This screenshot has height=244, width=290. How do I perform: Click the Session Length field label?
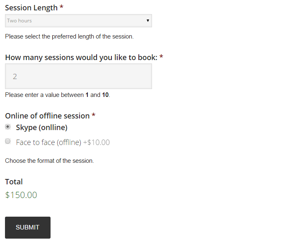click(31, 8)
